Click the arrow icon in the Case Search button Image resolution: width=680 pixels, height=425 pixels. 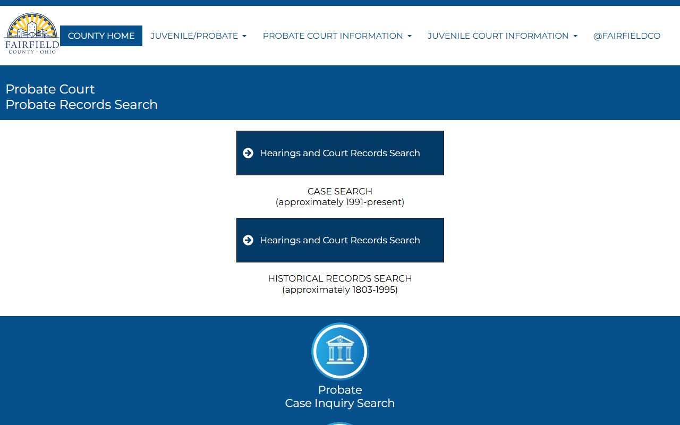tap(248, 153)
